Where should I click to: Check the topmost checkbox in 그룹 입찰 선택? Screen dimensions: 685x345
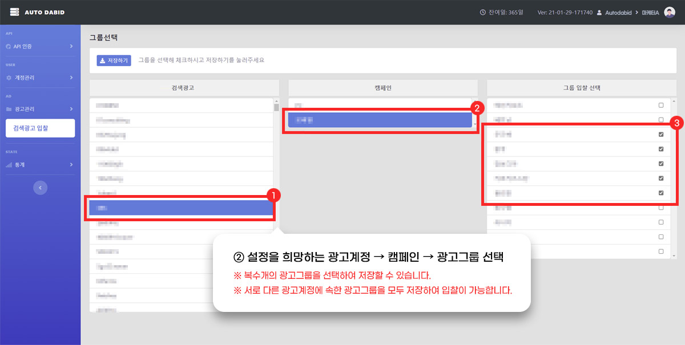[x=661, y=105]
